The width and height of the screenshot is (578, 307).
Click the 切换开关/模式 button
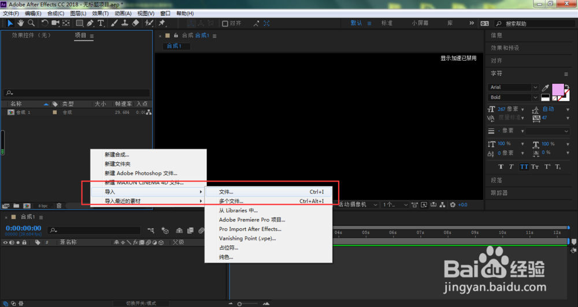point(141,304)
